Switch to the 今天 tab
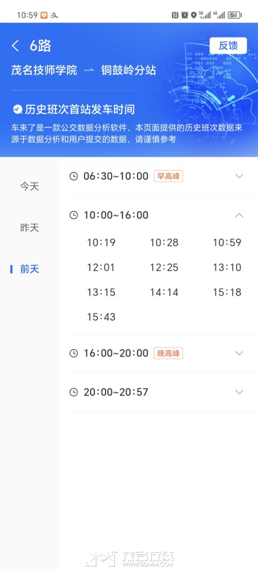Image resolution: width=258 pixels, height=569 pixels. pos(29,186)
